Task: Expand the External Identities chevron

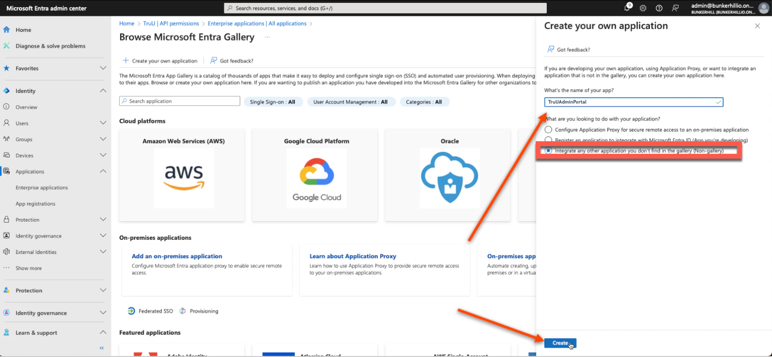Action: pos(103,252)
